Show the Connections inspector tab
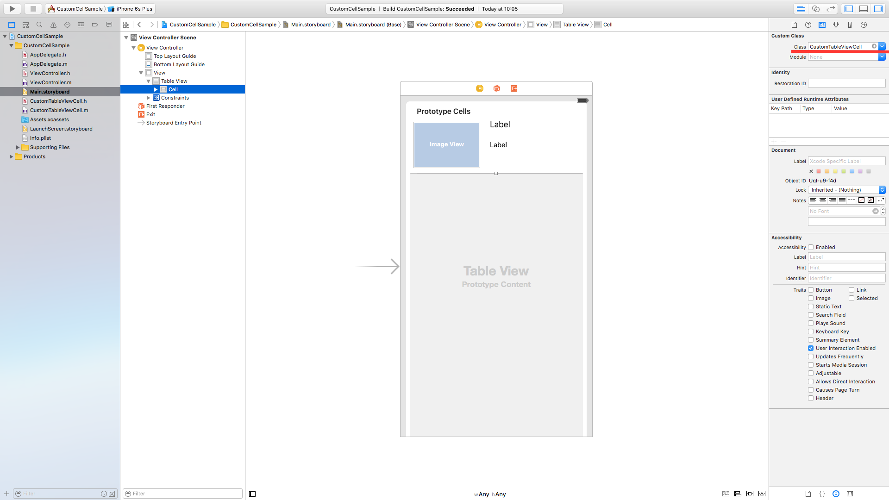The image size is (889, 500). click(864, 25)
